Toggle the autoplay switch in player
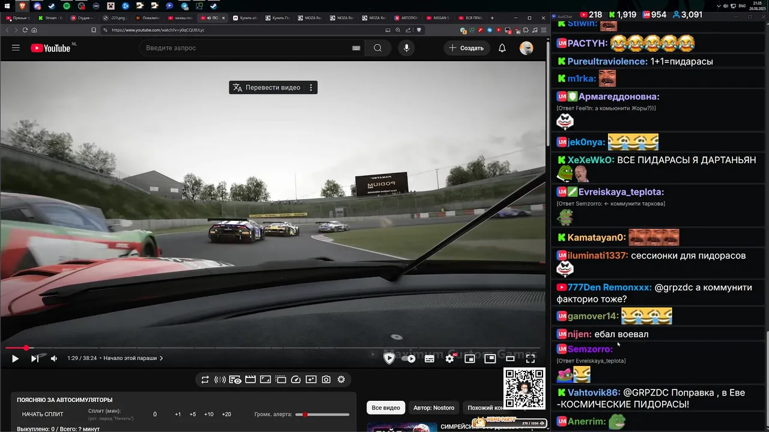This screenshot has width=769, height=432. point(409,358)
